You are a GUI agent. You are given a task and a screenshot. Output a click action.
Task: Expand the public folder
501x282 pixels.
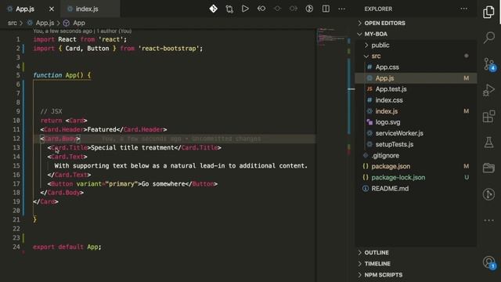point(380,45)
